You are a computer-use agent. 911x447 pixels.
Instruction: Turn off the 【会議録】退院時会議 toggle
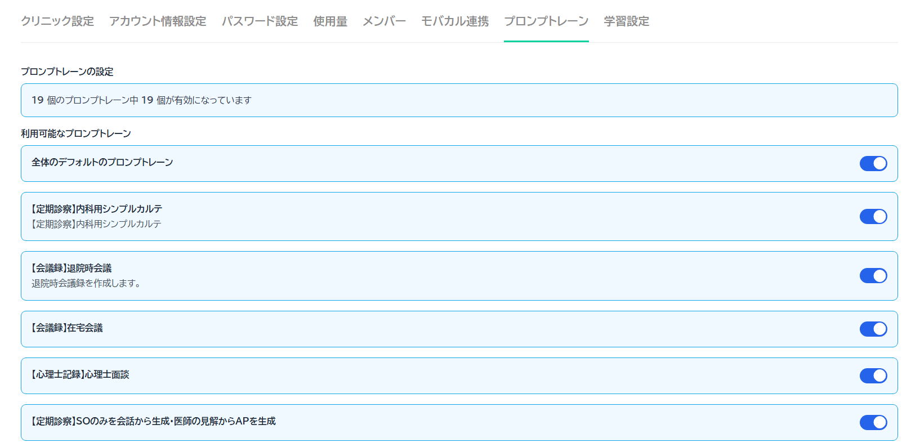pyautogui.click(x=873, y=276)
